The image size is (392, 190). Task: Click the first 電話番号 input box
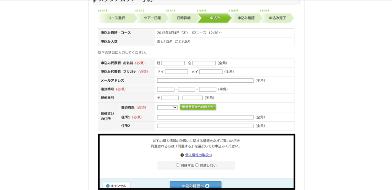coord(166,89)
